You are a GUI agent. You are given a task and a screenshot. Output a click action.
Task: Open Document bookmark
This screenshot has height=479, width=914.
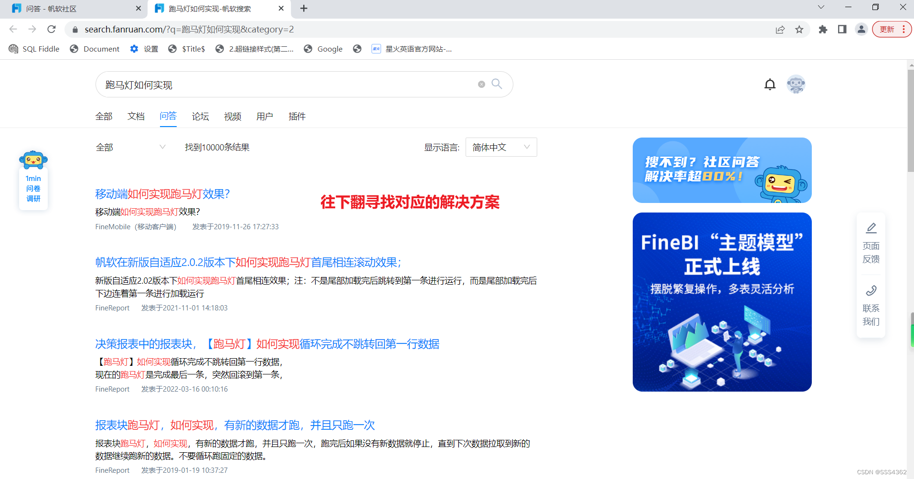[x=95, y=49]
